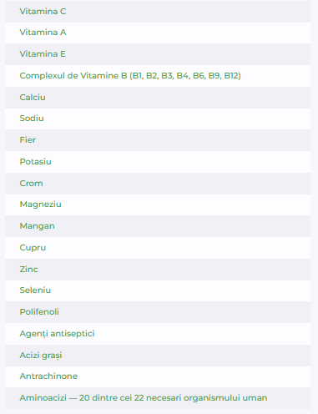Select the Agenți antiseptici row
The width and height of the screenshot is (318, 414).
(x=158, y=334)
